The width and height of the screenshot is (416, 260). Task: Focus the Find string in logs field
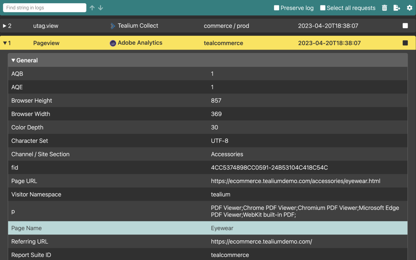pyautogui.click(x=45, y=8)
